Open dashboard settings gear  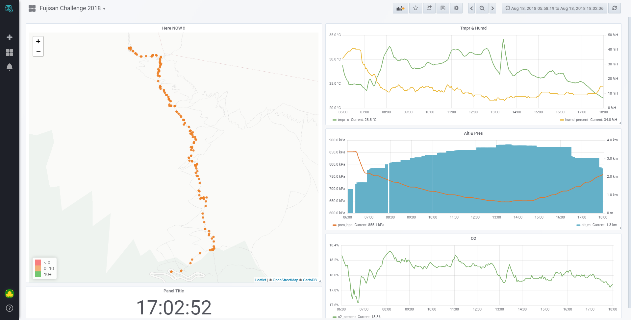(x=456, y=8)
